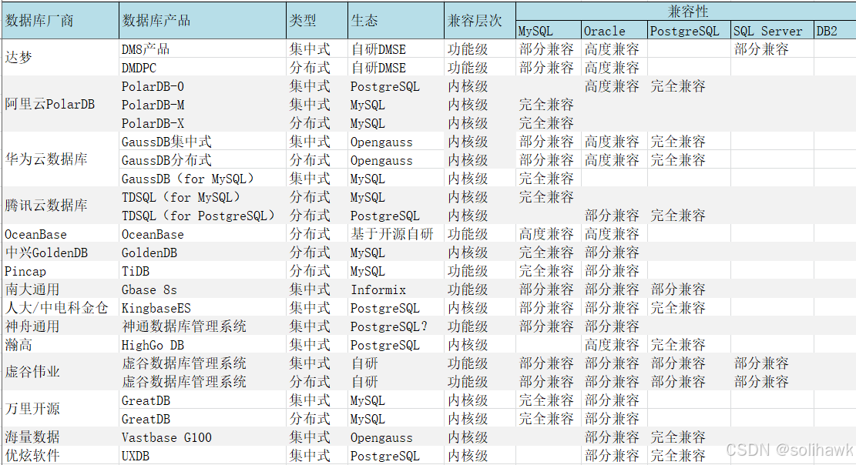Screen dimensions: 856x465
Task: Select HighGo DB row Oracle 高度兼容 cell
Action: pyautogui.click(x=615, y=345)
